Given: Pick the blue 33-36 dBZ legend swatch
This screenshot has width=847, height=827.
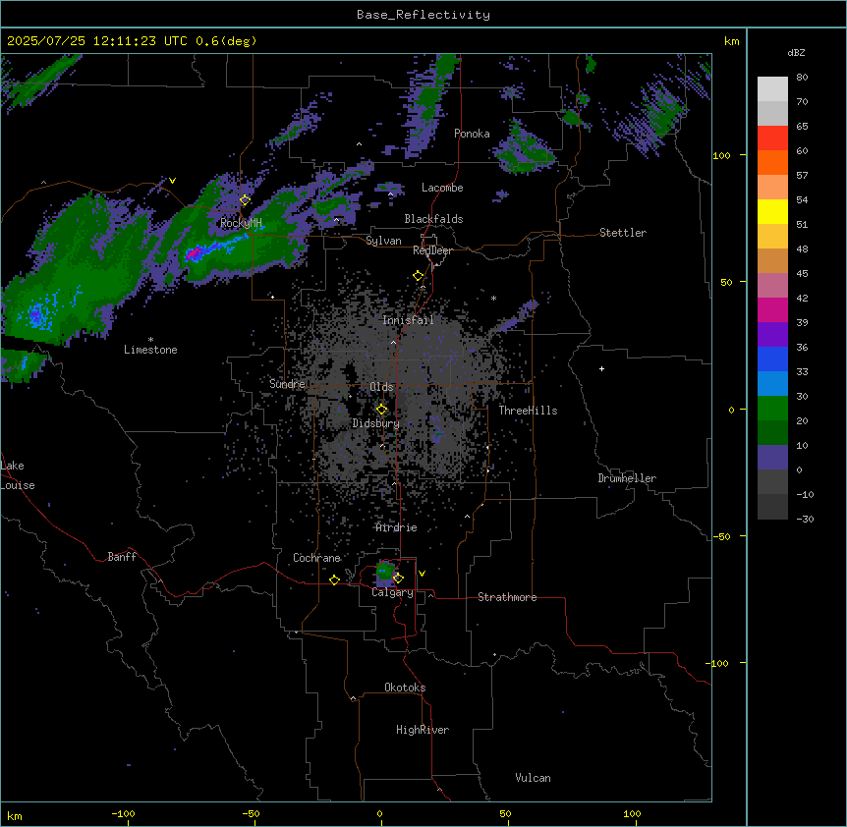Looking at the screenshot, I should (772, 358).
